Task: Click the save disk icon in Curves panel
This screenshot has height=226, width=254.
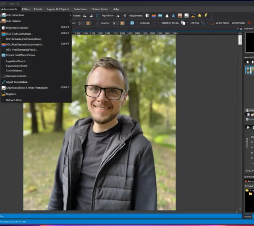Action: (248, 115)
